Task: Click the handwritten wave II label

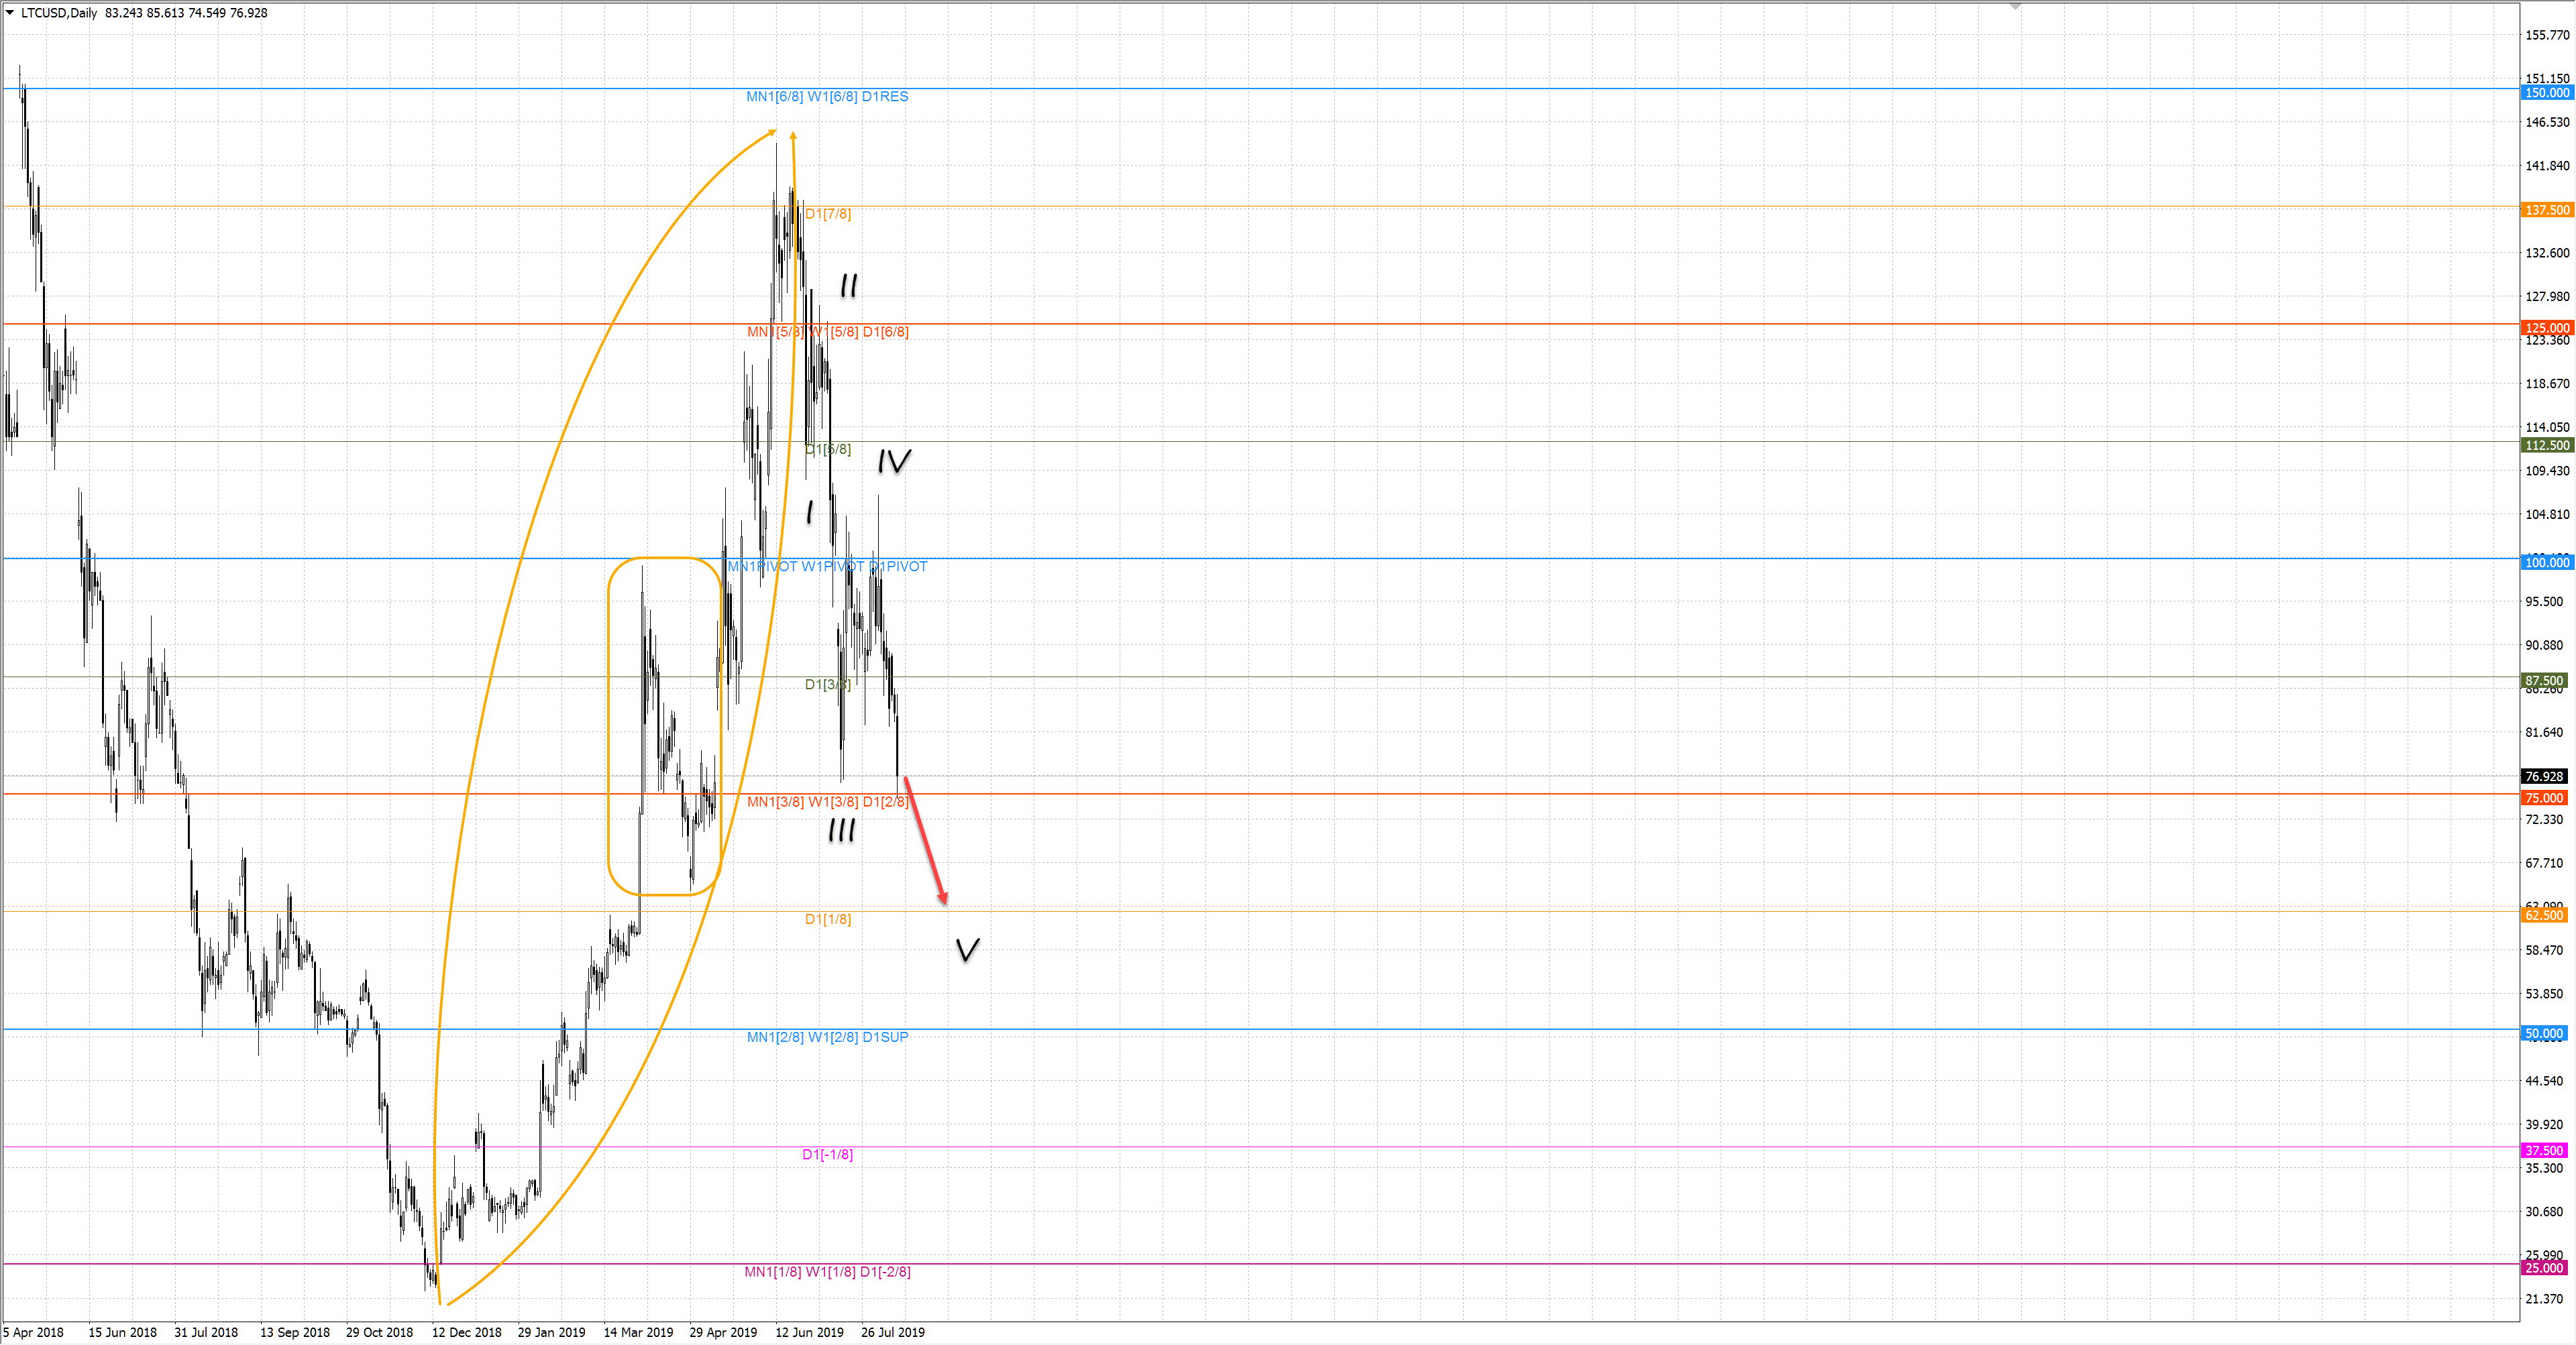Action: 849,287
